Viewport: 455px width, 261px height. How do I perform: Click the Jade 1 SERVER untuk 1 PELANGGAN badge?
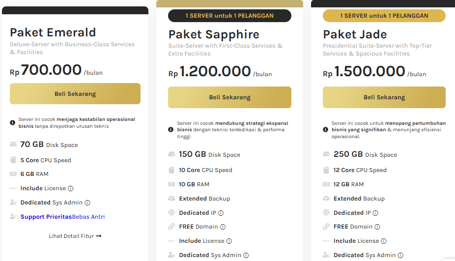384,16
